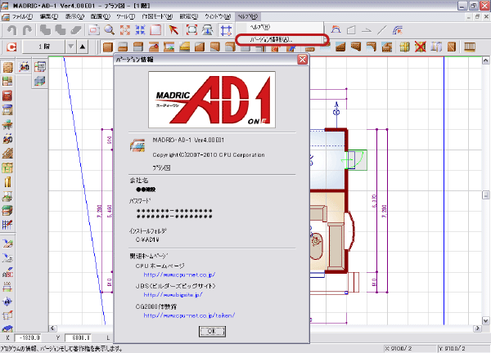
Task: Open the ファイル(F) menu
Action: 22,16
